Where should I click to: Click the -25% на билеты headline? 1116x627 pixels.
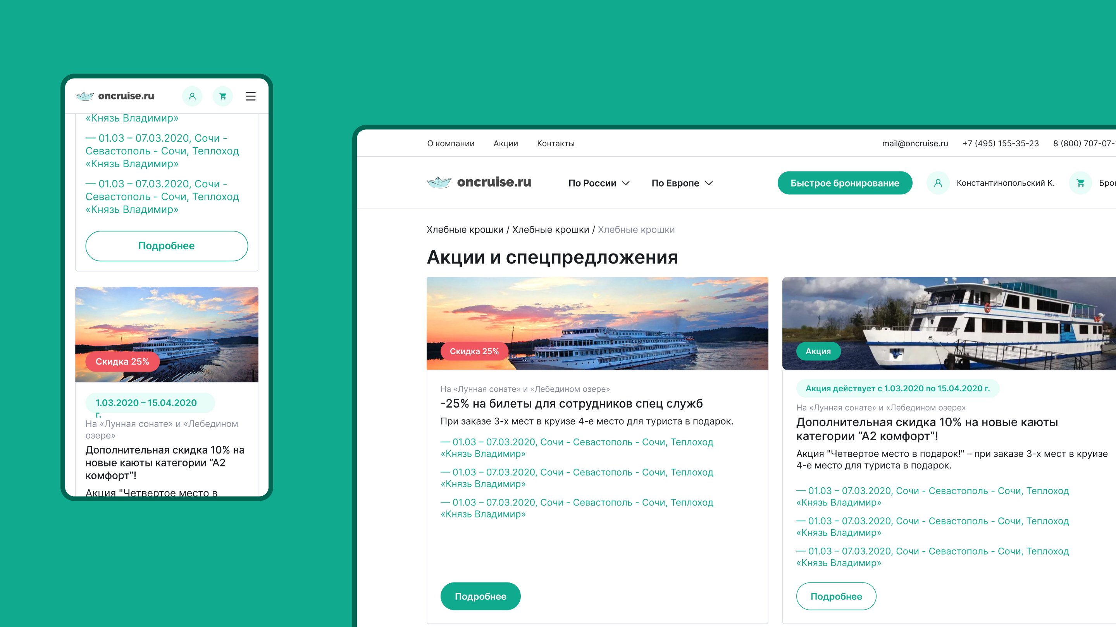pos(572,404)
